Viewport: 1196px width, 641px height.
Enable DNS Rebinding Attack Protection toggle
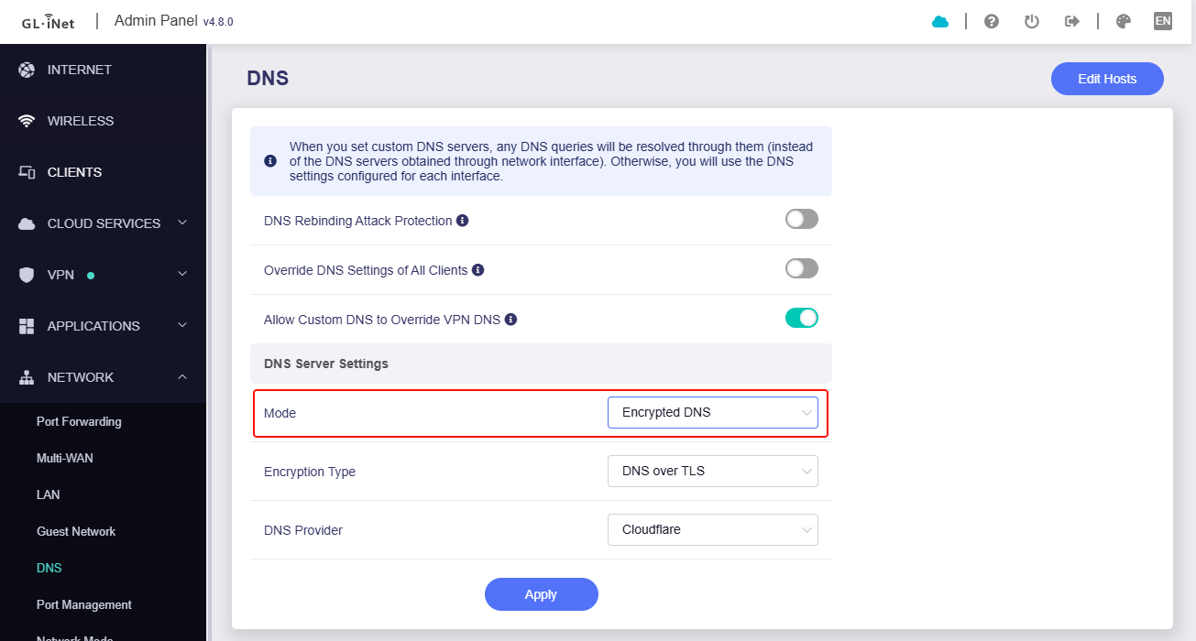pyautogui.click(x=801, y=220)
